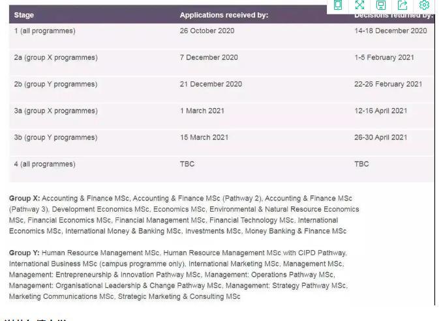Click TBC in the applications column
The height and width of the screenshot is (321, 441).
point(187,164)
